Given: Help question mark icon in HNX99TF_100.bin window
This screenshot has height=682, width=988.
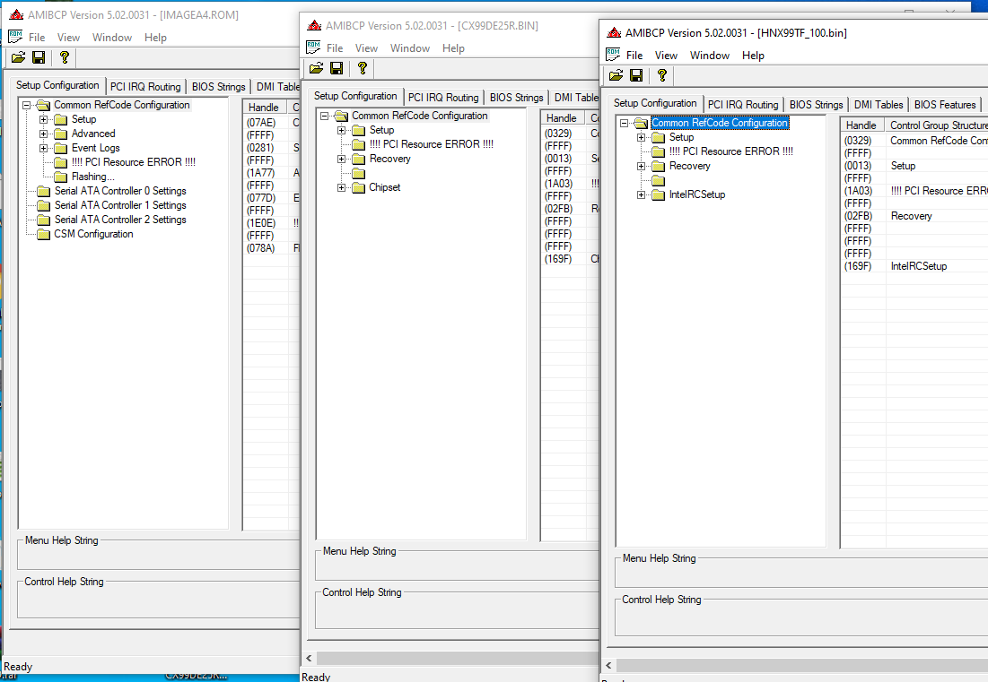Looking at the screenshot, I should point(661,75).
